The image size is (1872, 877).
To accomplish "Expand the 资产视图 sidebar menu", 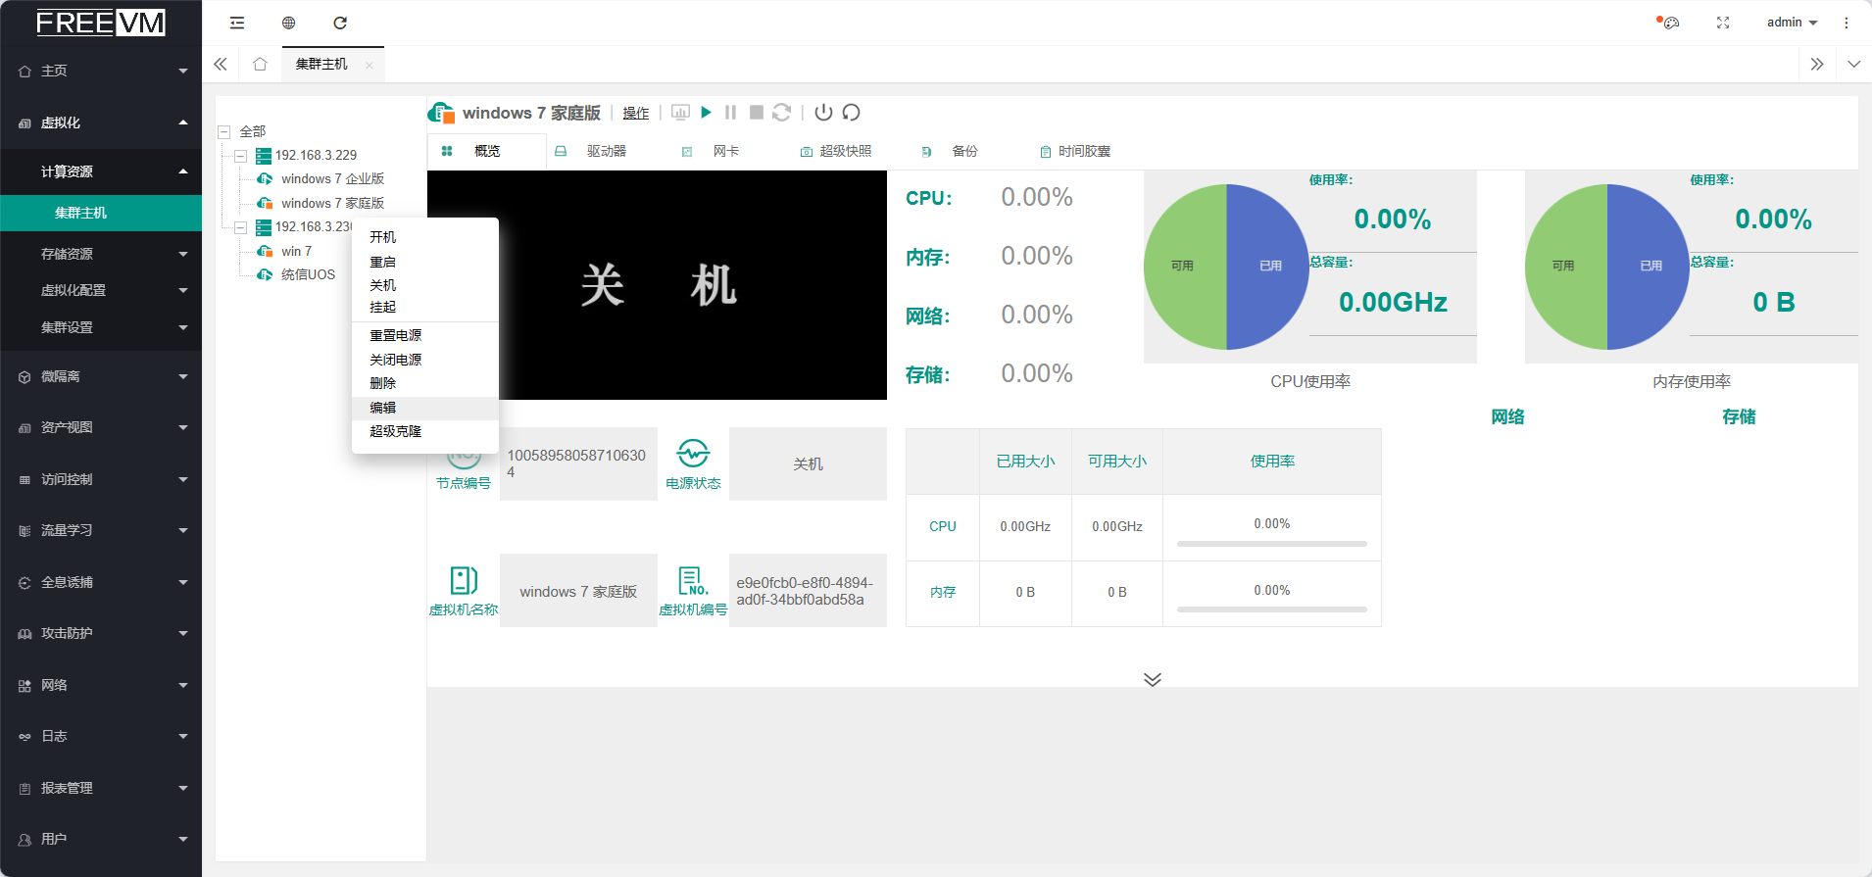I will click(x=101, y=427).
